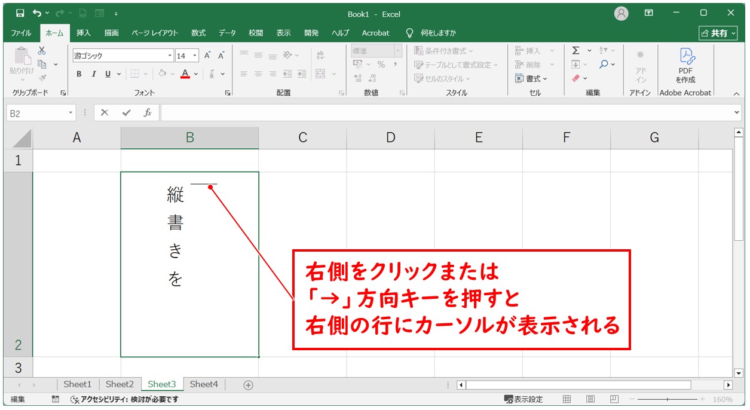Cancel cell entry with the X icon
Viewport: 750px width, 410px height.
(105, 112)
